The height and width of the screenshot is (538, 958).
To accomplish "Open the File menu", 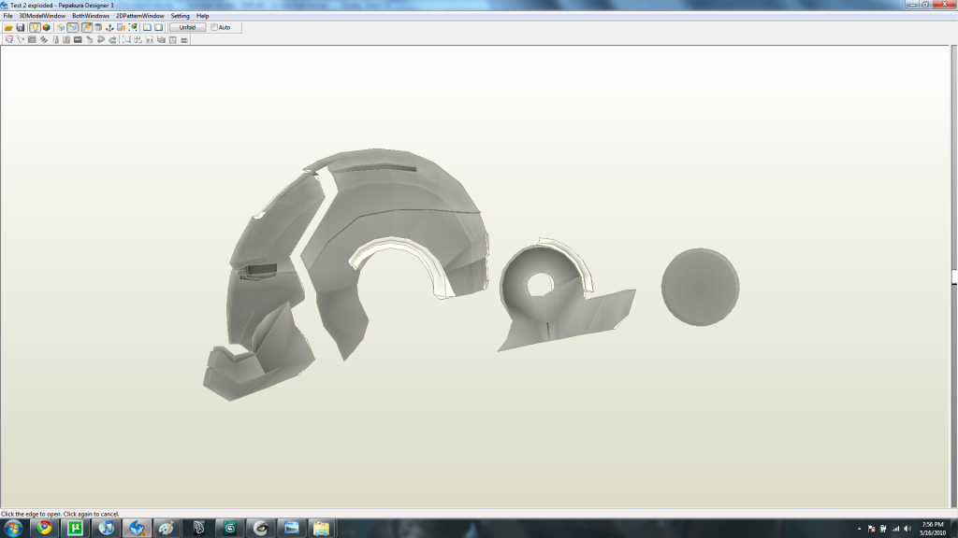I will (7, 16).
